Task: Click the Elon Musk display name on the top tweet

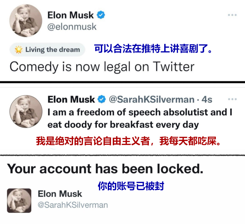Action: click(x=70, y=15)
